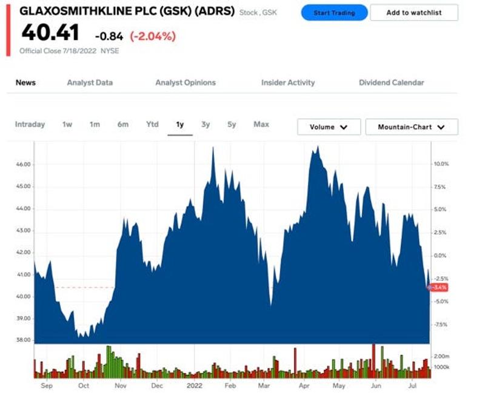Open the News tab
The image size is (485, 407).
coord(25,82)
